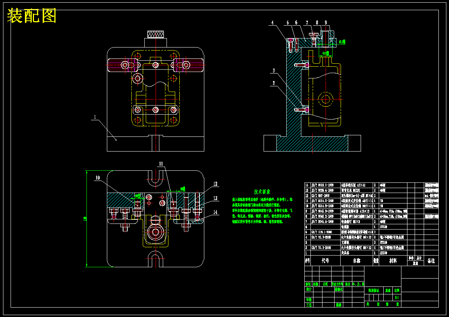Select part balloon number 10 in plan view
The width and height of the screenshot is (449, 317).
point(98,178)
